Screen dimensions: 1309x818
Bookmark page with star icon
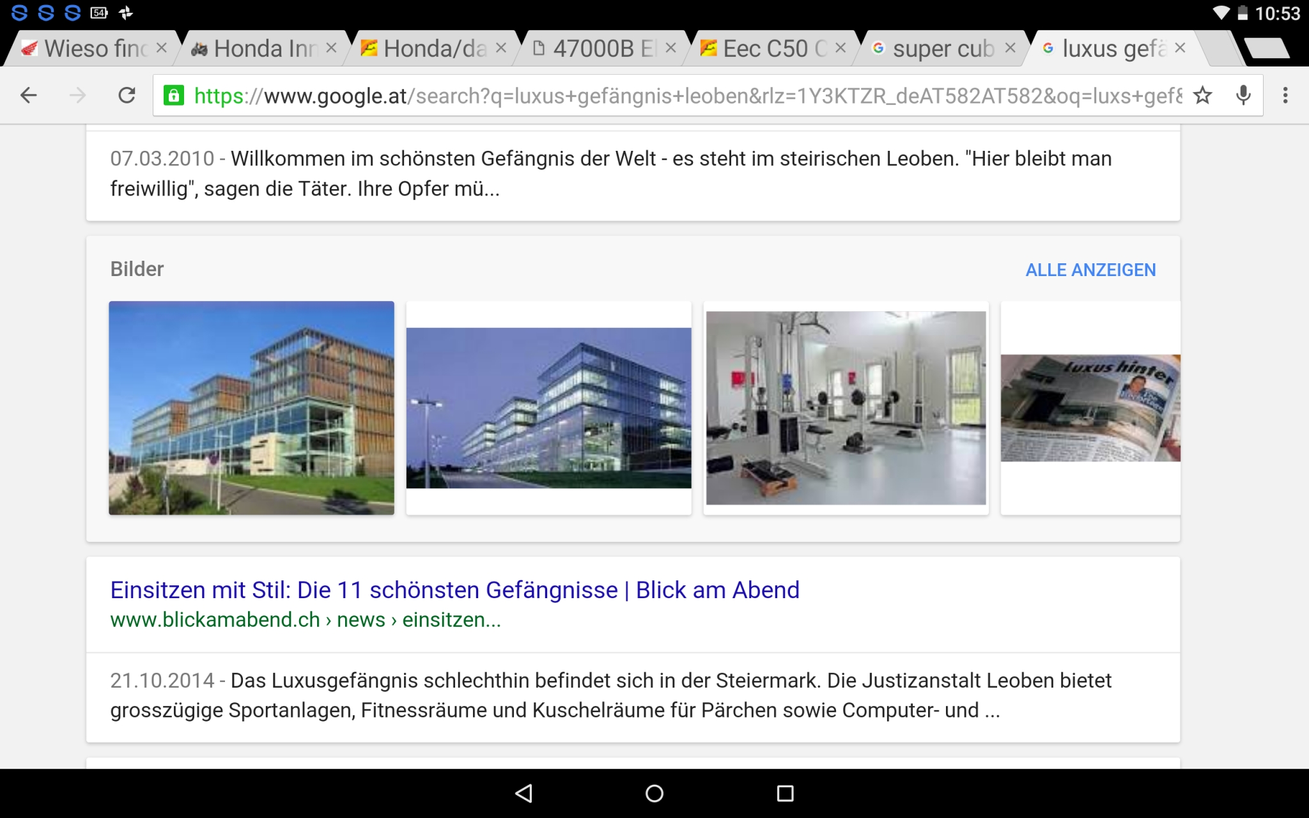(1202, 96)
